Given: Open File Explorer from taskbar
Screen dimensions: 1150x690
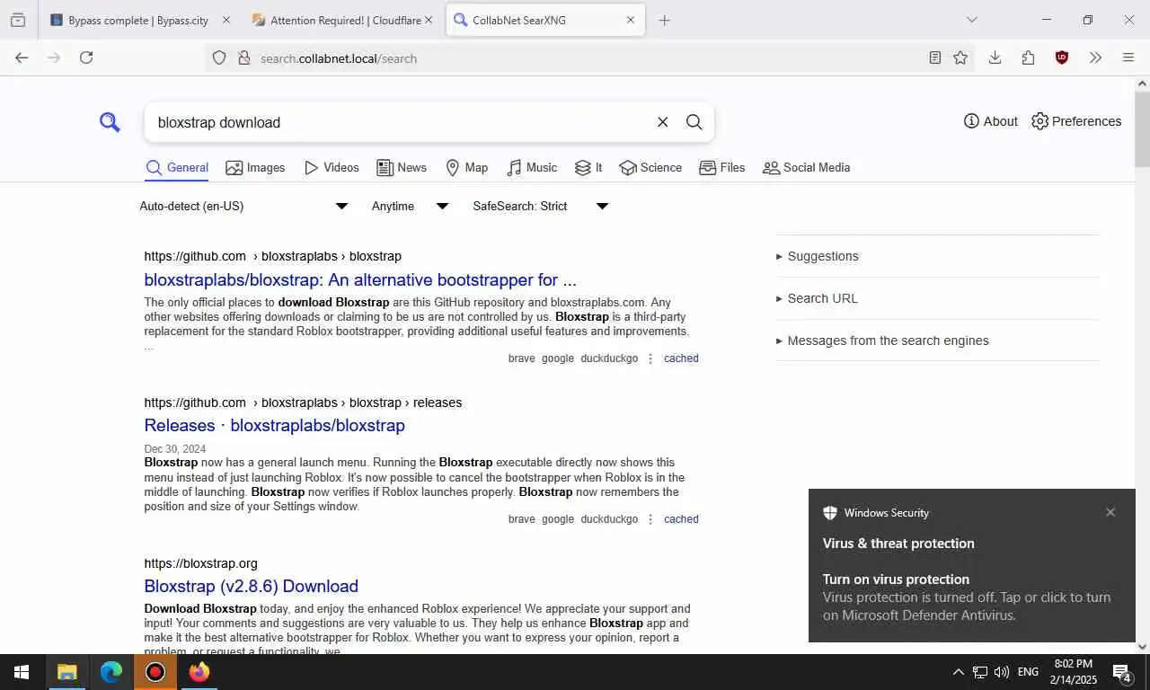Looking at the screenshot, I should (x=66, y=672).
